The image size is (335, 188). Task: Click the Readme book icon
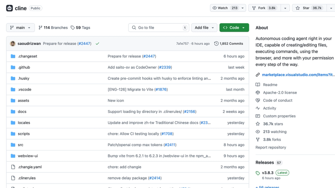pos(258,85)
